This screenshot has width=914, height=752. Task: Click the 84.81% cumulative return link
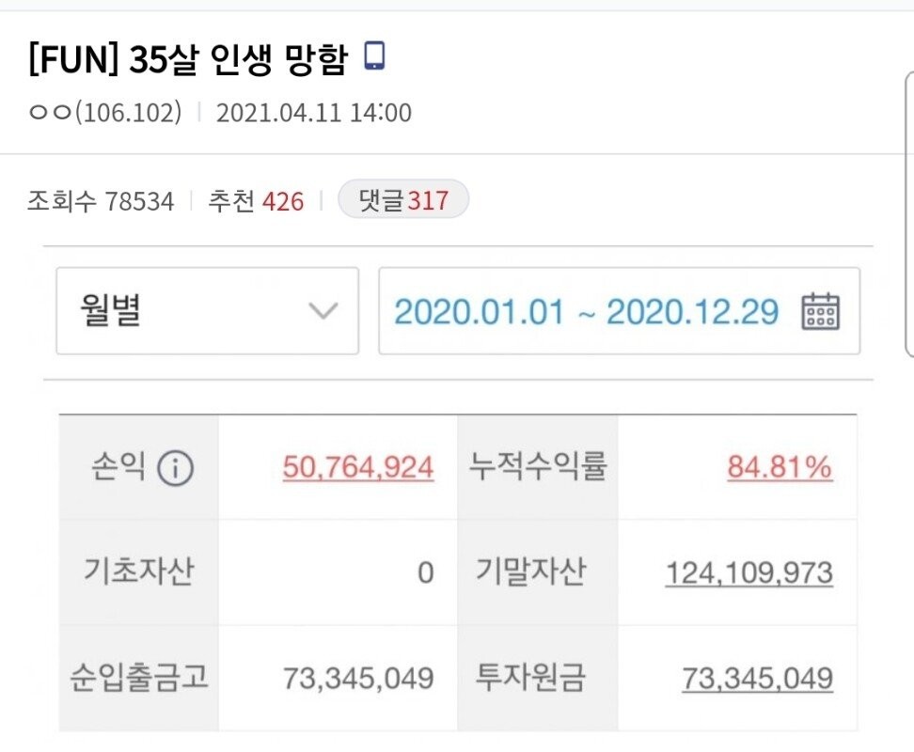pyautogui.click(x=780, y=467)
